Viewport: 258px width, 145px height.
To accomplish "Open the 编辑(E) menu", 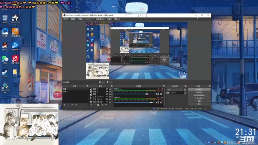I will coord(73,19).
